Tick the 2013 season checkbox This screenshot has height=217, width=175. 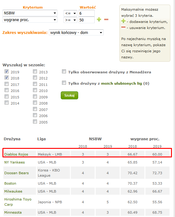point(35,72)
